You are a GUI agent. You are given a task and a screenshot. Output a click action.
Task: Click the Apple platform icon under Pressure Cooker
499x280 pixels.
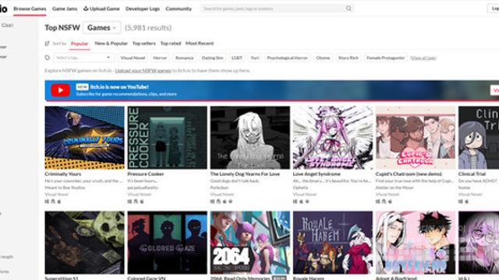(142, 201)
